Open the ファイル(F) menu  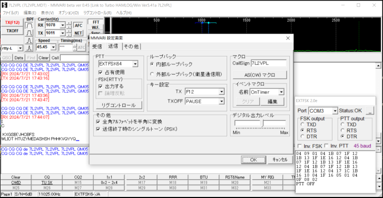click(x=11, y=13)
